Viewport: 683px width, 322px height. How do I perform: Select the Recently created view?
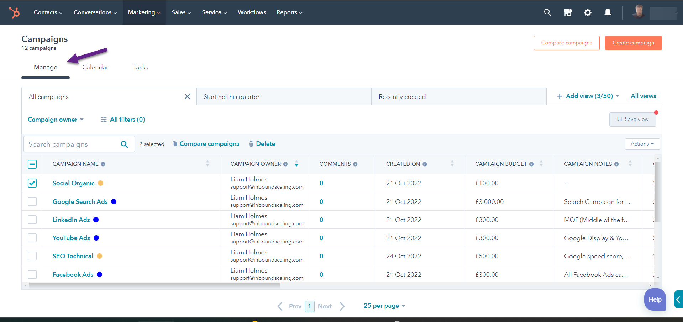(x=459, y=96)
